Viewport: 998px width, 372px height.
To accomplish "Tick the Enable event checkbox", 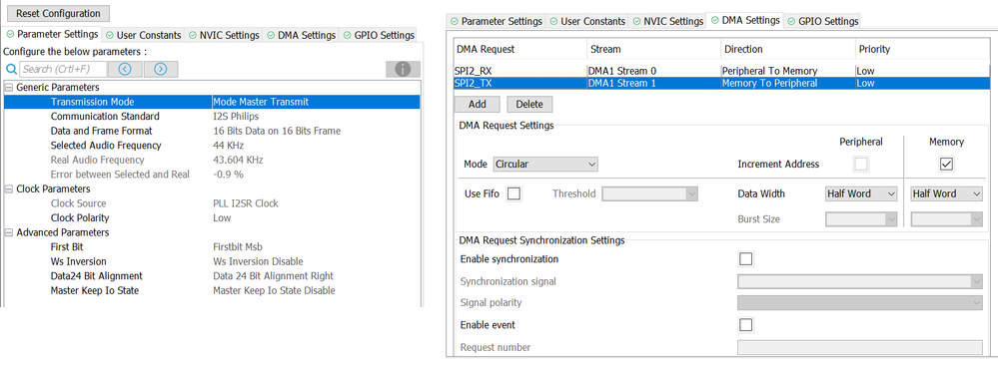I will pos(745,325).
